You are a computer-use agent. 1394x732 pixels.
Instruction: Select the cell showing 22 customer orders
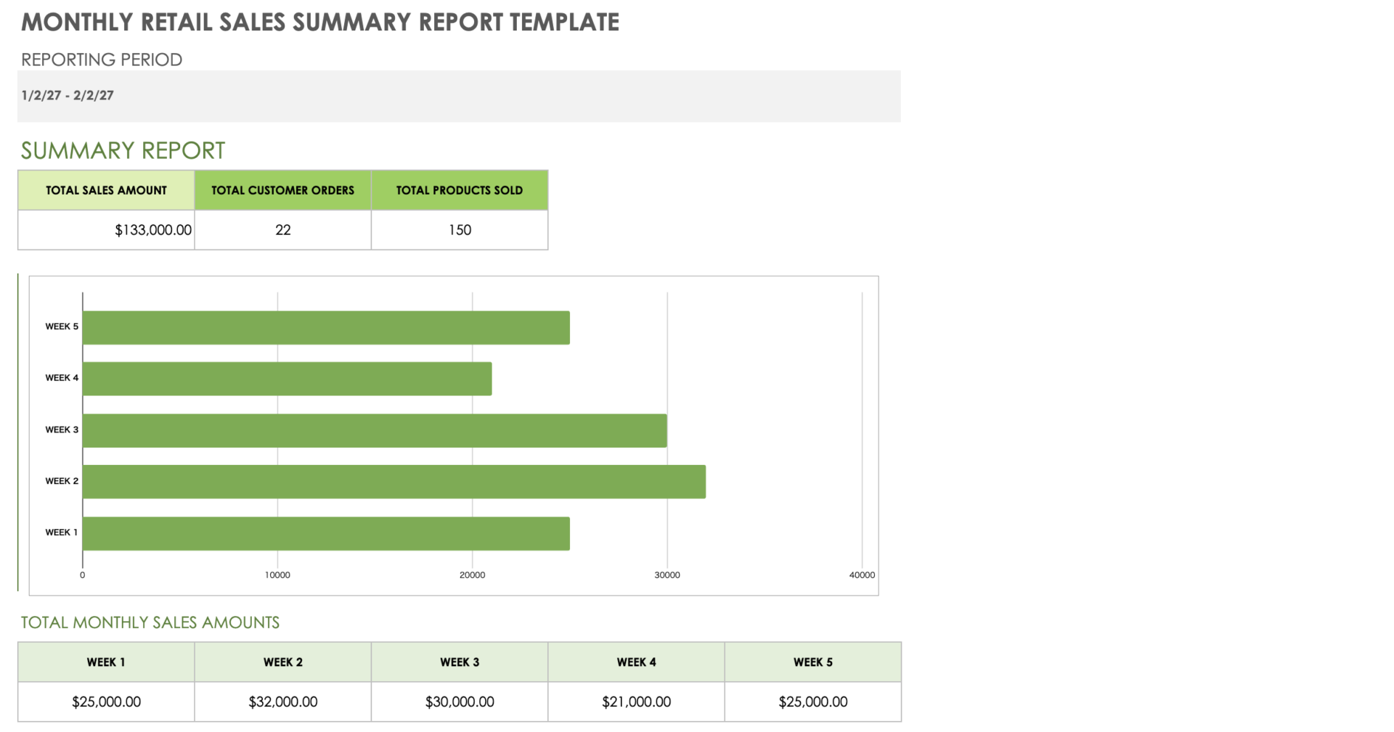(x=282, y=229)
